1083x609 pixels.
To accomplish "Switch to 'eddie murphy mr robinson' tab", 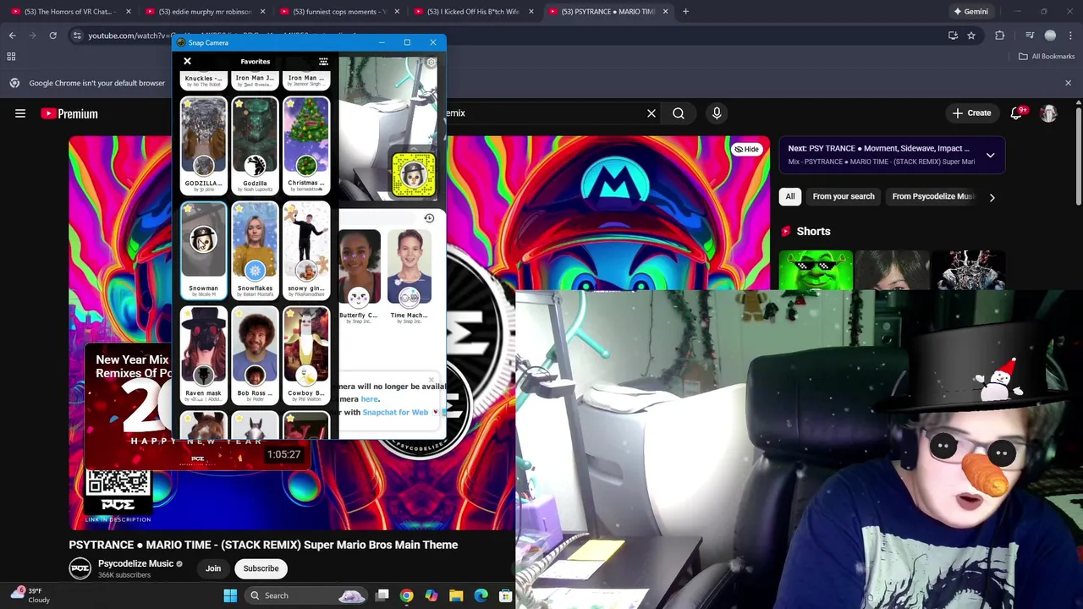I will 206,12.
